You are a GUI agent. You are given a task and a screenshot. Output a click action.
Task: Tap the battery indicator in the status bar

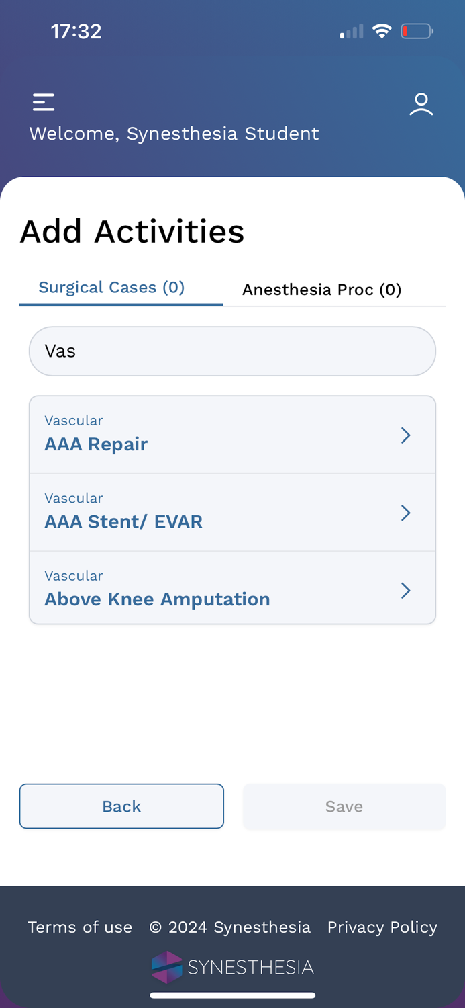tap(417, 30)
